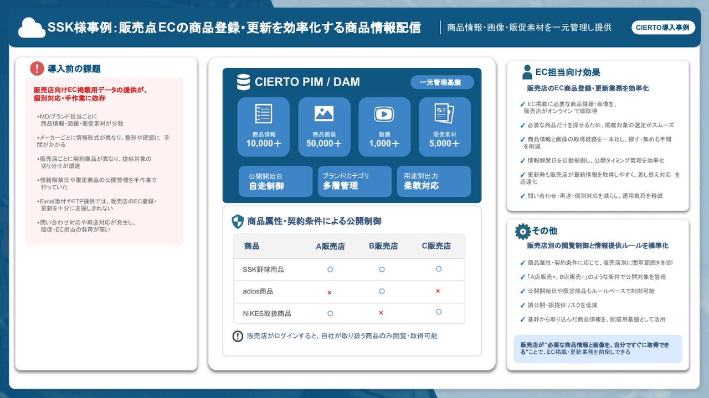The height and width of the screenshot is (398, 709).
Task: Click the text 基幹から取り込んだ商品情報を
Action: [597, 320]
